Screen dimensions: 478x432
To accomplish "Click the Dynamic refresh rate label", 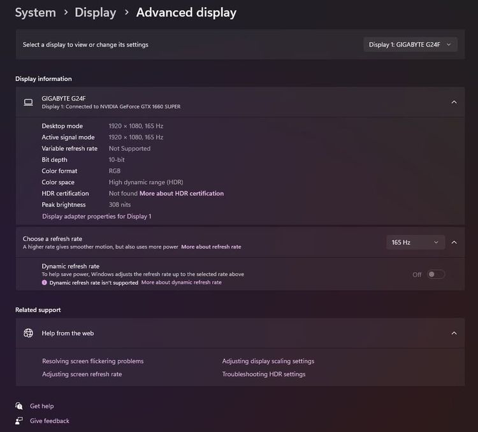I will [x=70, y=266].
